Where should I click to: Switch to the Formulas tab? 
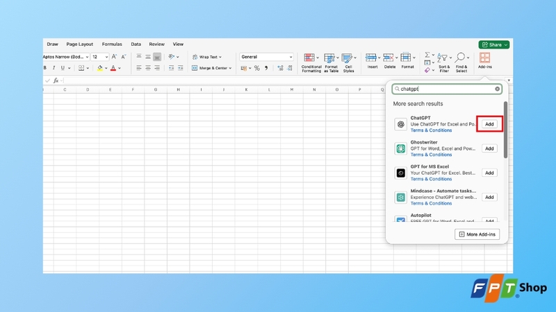112,44
